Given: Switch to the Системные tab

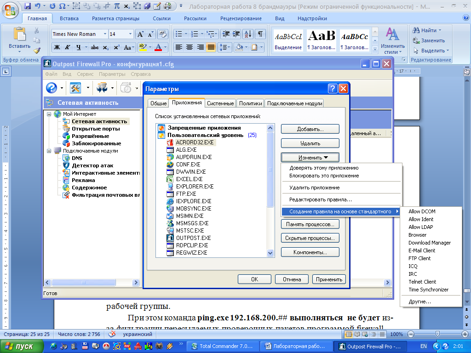Looking at the screenshot, I should 220,103.
